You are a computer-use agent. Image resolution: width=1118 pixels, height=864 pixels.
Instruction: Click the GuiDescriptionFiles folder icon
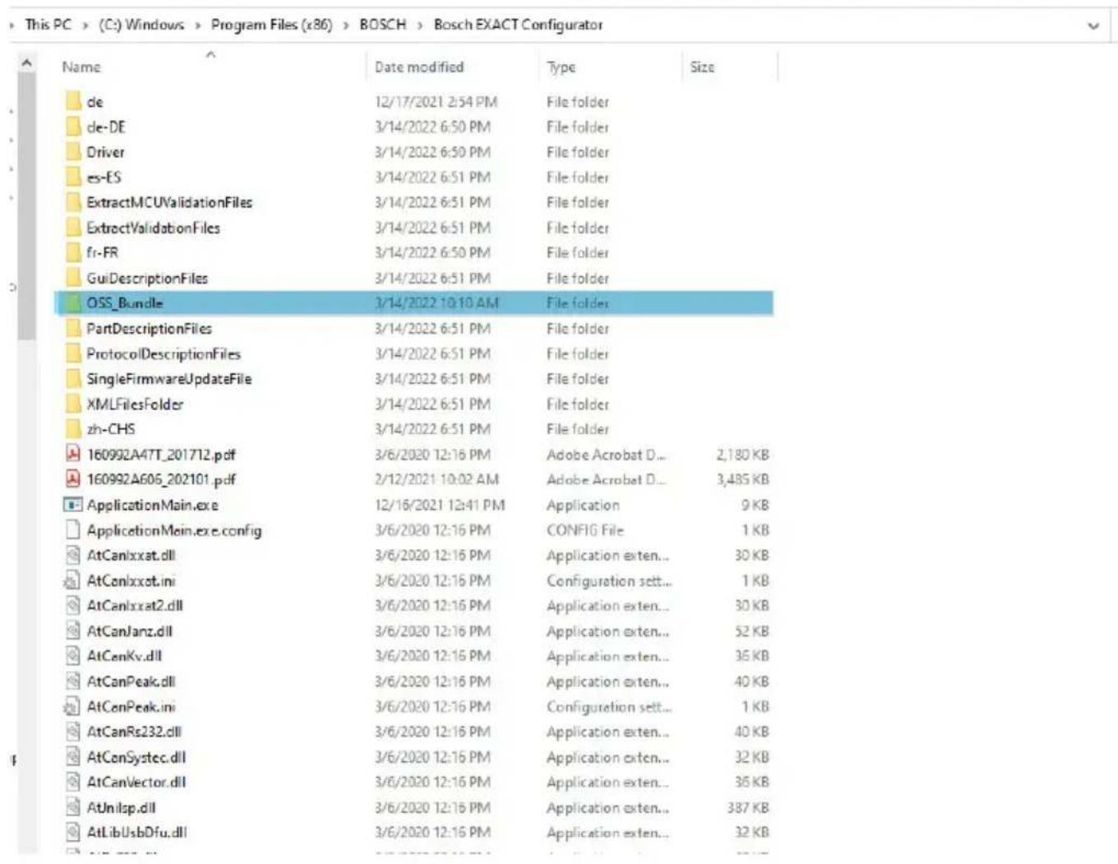coord(73,278)
